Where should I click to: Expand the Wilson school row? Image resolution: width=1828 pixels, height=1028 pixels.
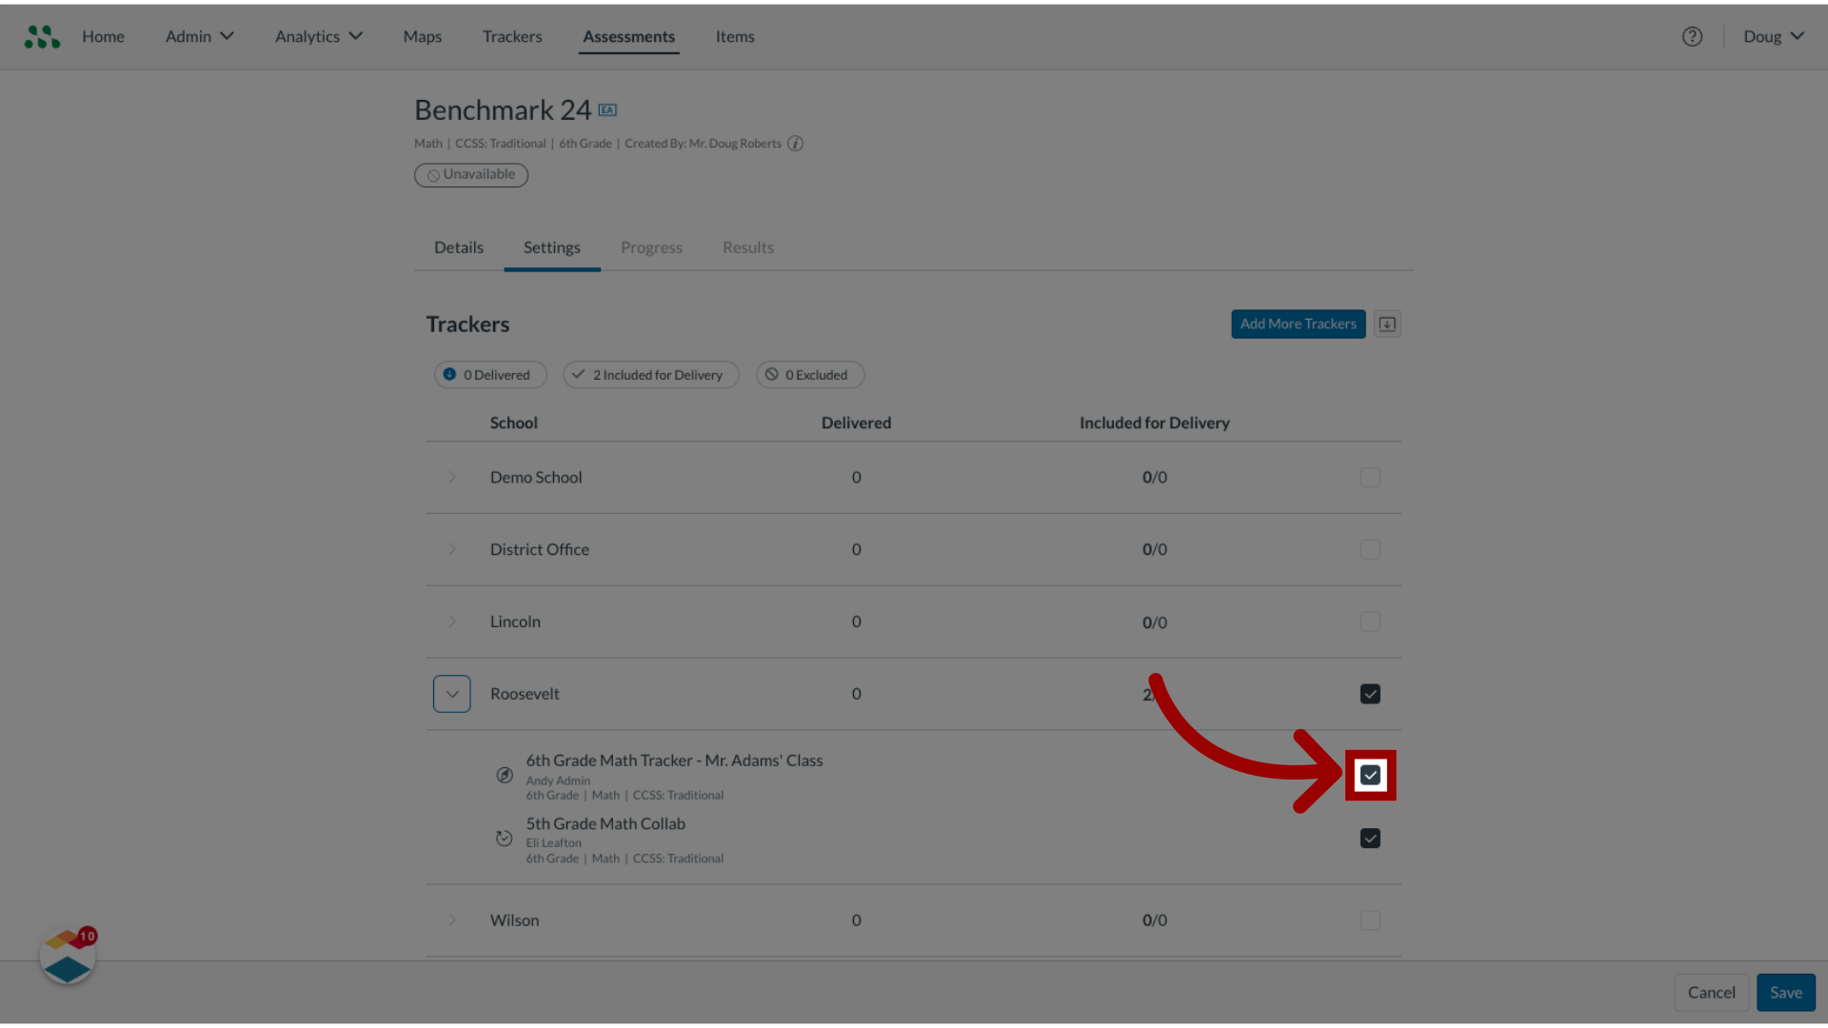click(x=452, y=919)
